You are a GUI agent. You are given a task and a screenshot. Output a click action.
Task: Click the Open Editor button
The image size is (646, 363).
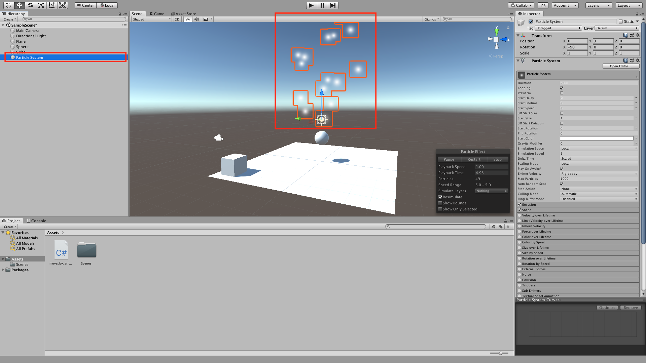(620, 66)
